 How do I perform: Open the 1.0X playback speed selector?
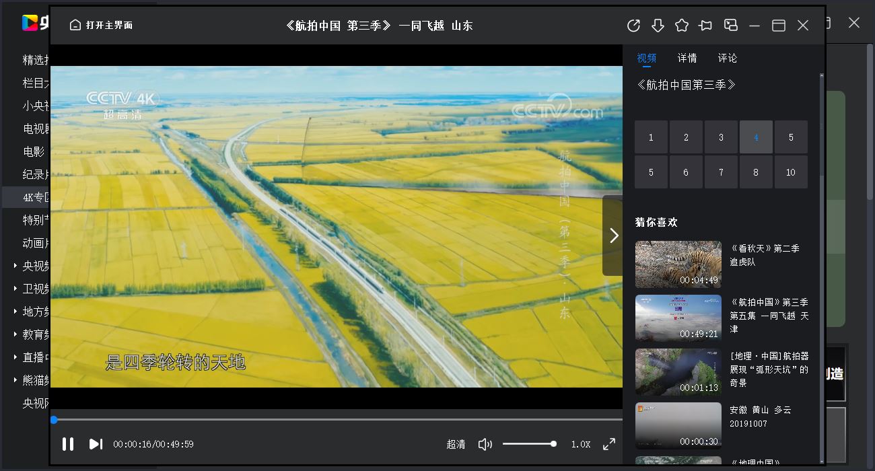click(x=580, y=444)
